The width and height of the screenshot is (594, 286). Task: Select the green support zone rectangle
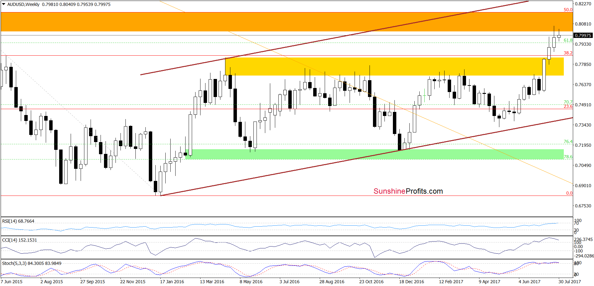tap(374, 154)
